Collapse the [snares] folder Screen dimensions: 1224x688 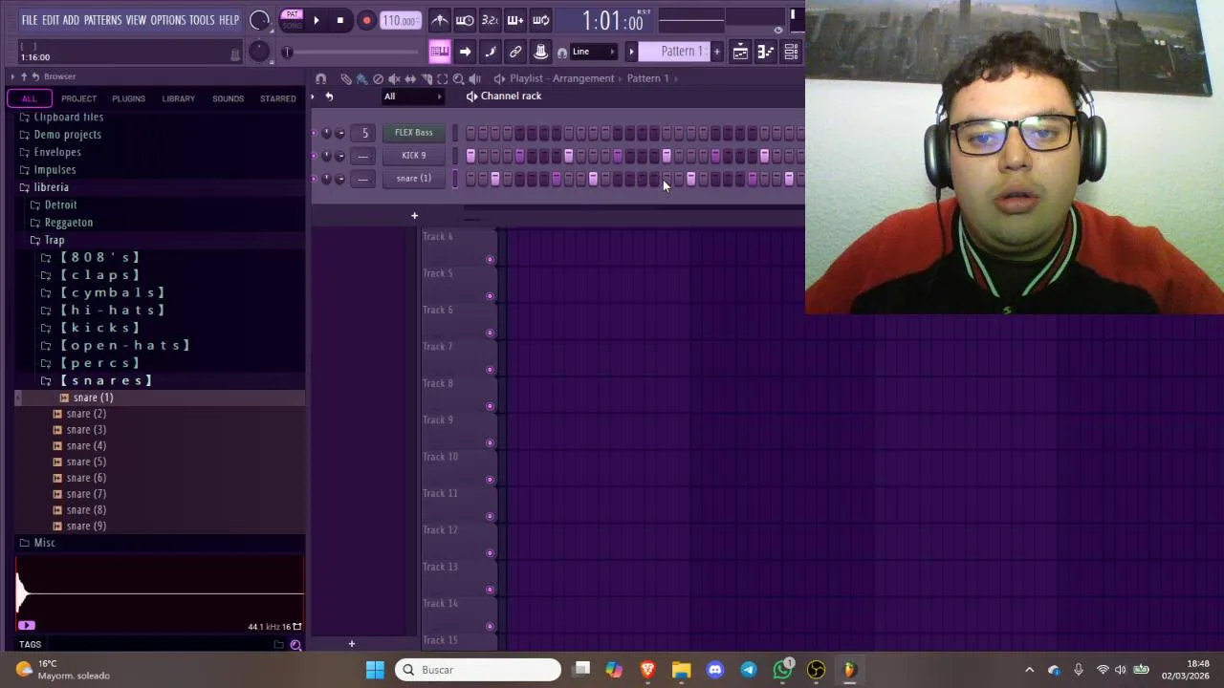click(x=105, y=380)
